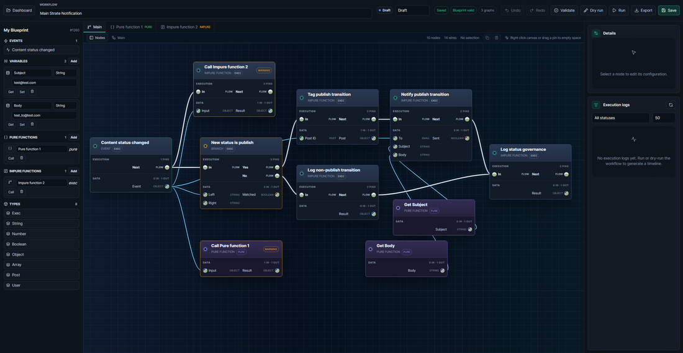Click the Right string pin on New status is publish
Screen dimensions: 683x353
pos(205,203)
